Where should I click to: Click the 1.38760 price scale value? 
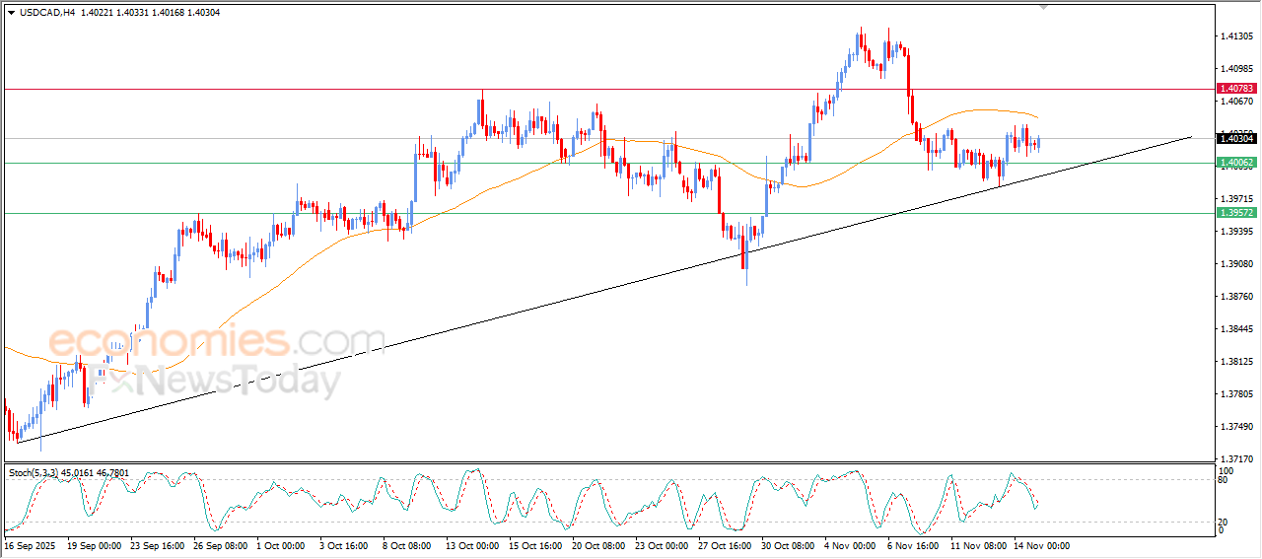point(1236,297)
